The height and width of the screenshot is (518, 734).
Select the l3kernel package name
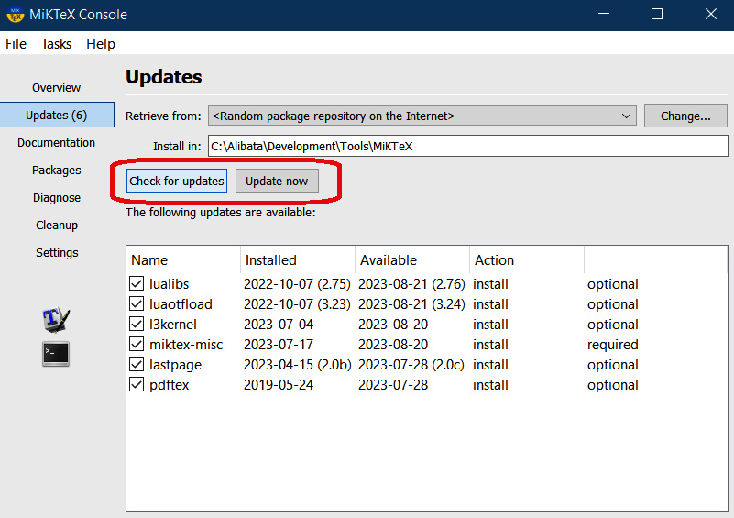click(x=173, y=325)
